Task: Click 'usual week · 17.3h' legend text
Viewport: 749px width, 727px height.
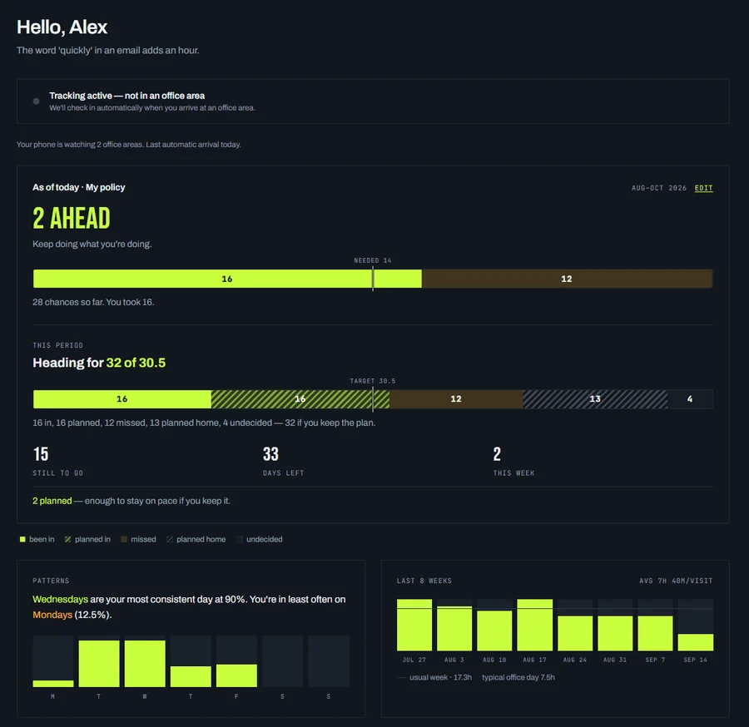Action: point(440,677)
